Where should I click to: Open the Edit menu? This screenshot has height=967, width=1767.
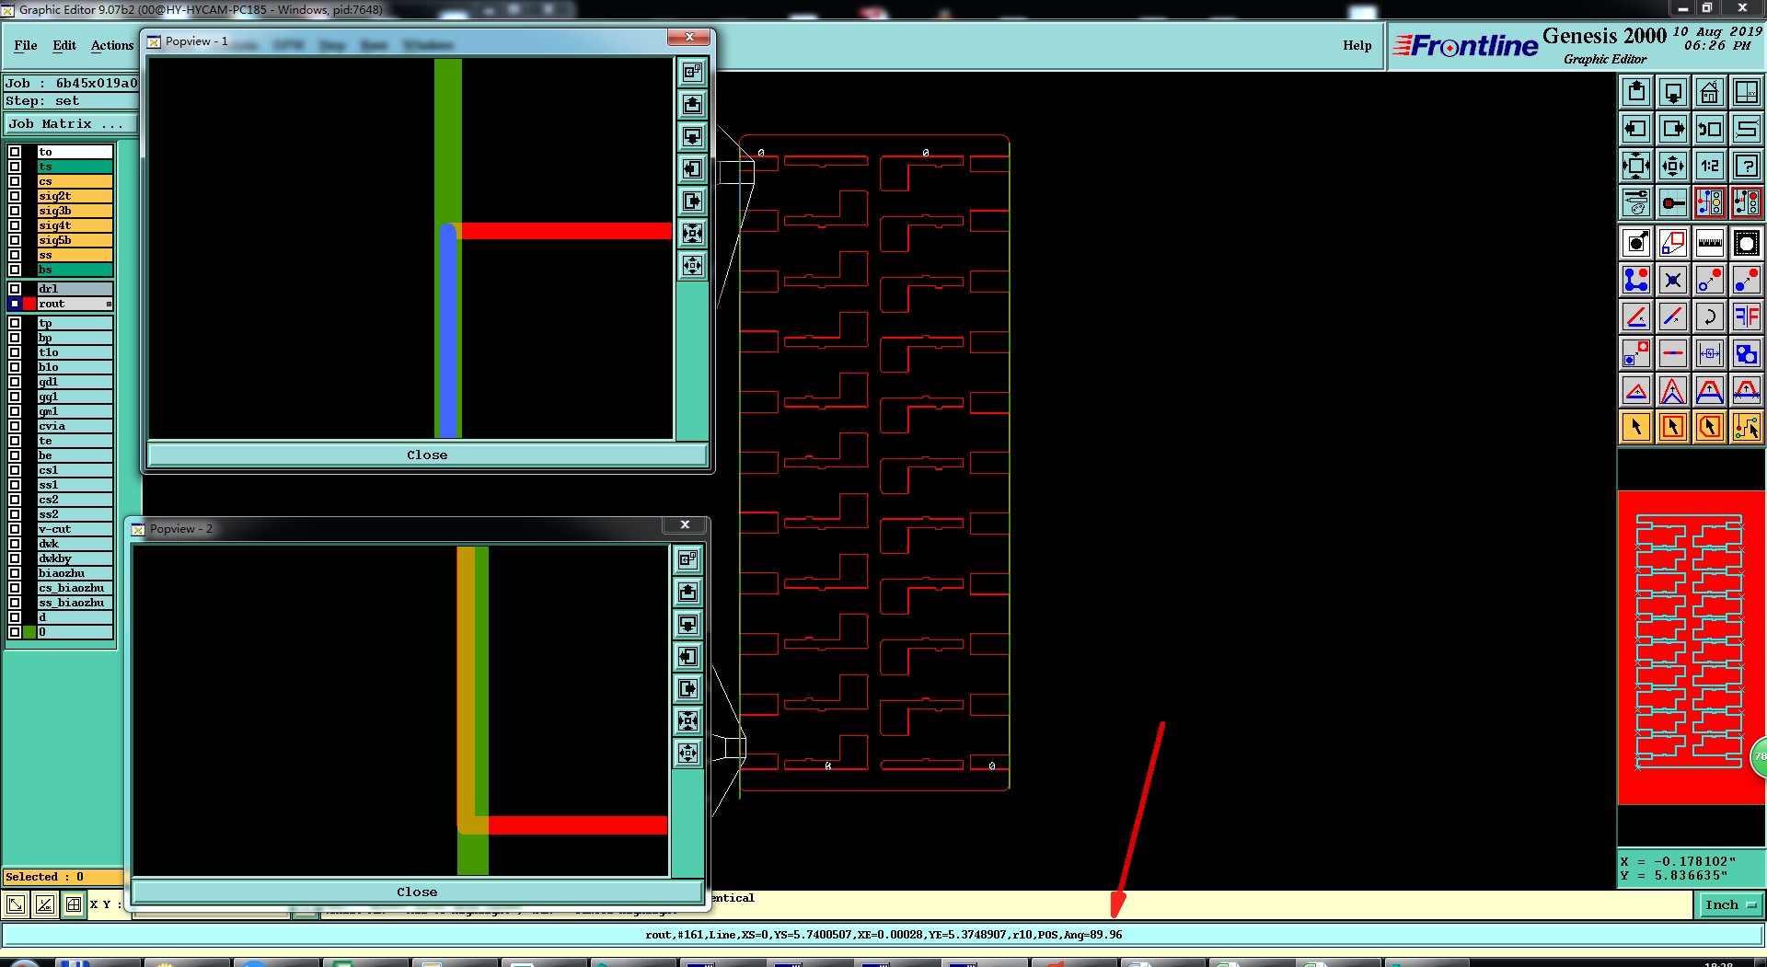[64, 45]
